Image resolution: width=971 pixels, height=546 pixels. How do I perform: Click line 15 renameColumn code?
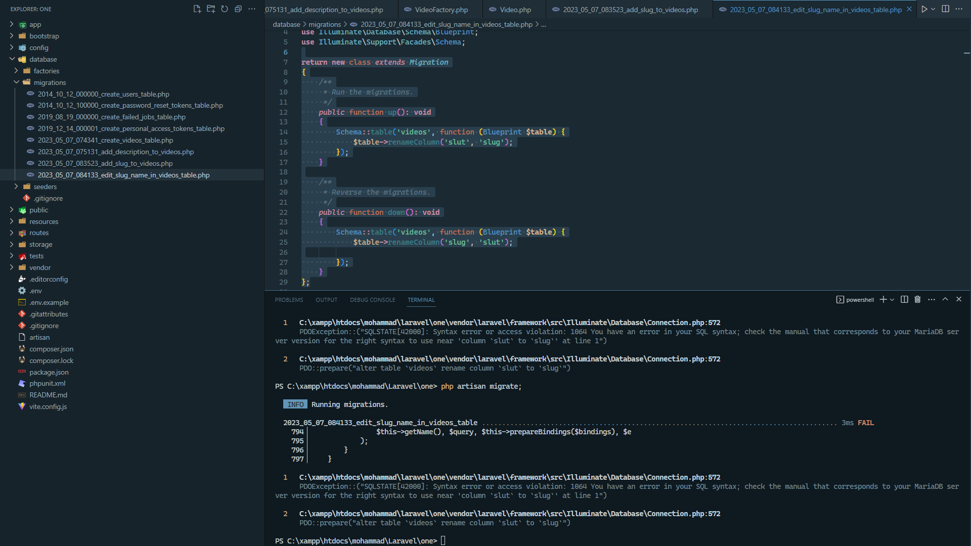433,142
